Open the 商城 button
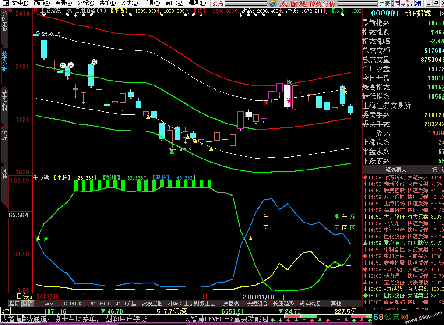 [400, 4]
